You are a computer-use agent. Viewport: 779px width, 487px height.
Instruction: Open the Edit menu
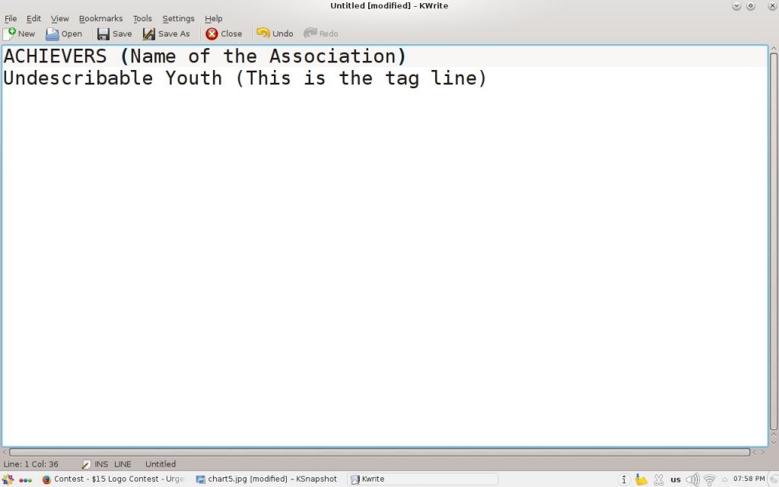[33, 18]
